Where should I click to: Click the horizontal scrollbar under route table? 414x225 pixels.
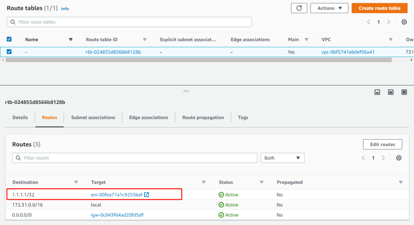pyautogui.click(x=198, y=60)
